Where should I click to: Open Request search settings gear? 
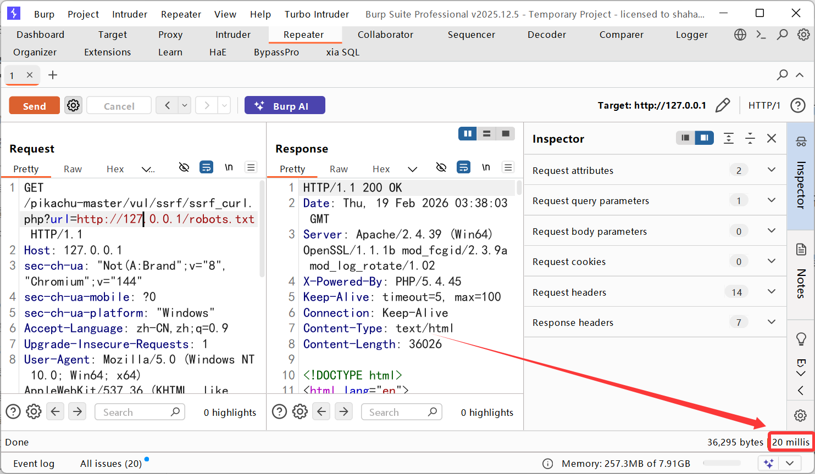tap(34, 411)
